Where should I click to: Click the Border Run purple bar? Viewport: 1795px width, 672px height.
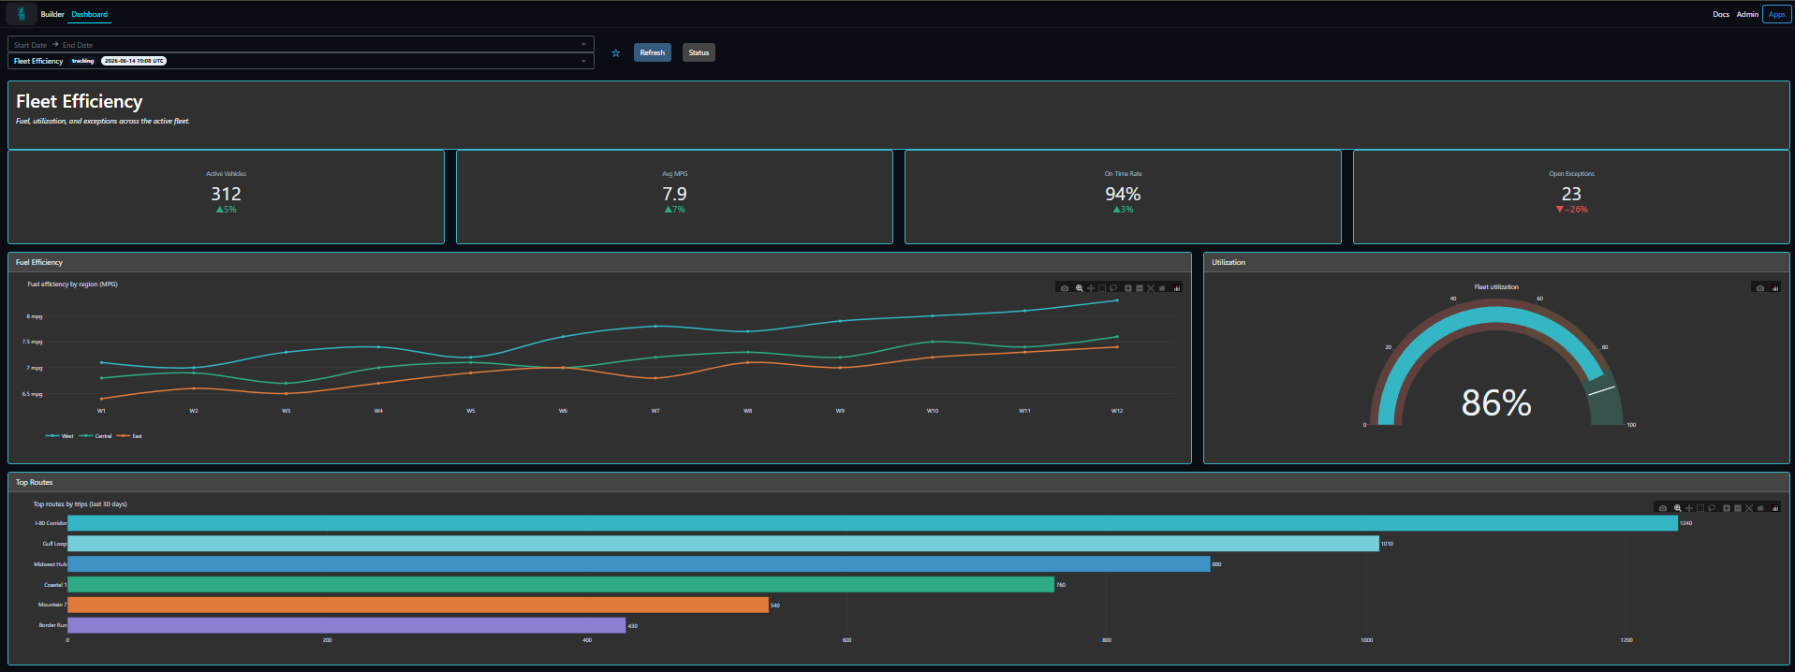pos(346,625)
